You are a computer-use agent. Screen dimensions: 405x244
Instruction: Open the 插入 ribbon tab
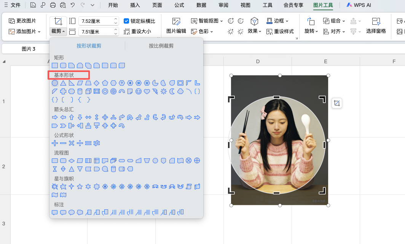(x=135, y=5)
